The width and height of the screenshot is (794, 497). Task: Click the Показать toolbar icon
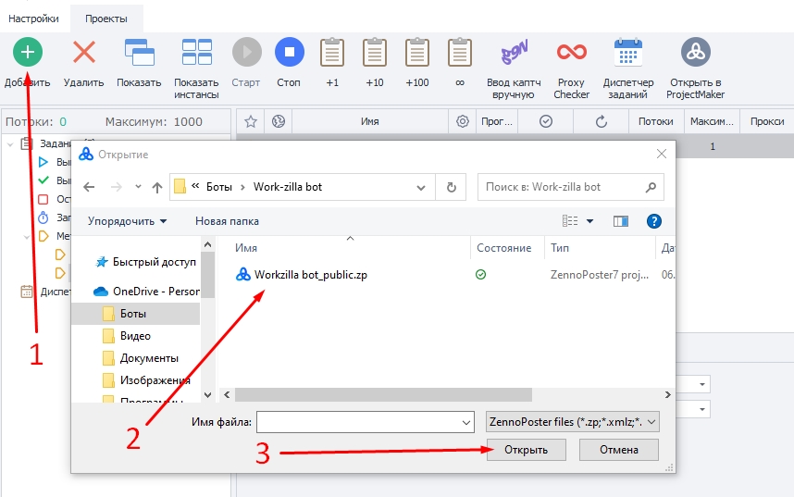(139, 52)
